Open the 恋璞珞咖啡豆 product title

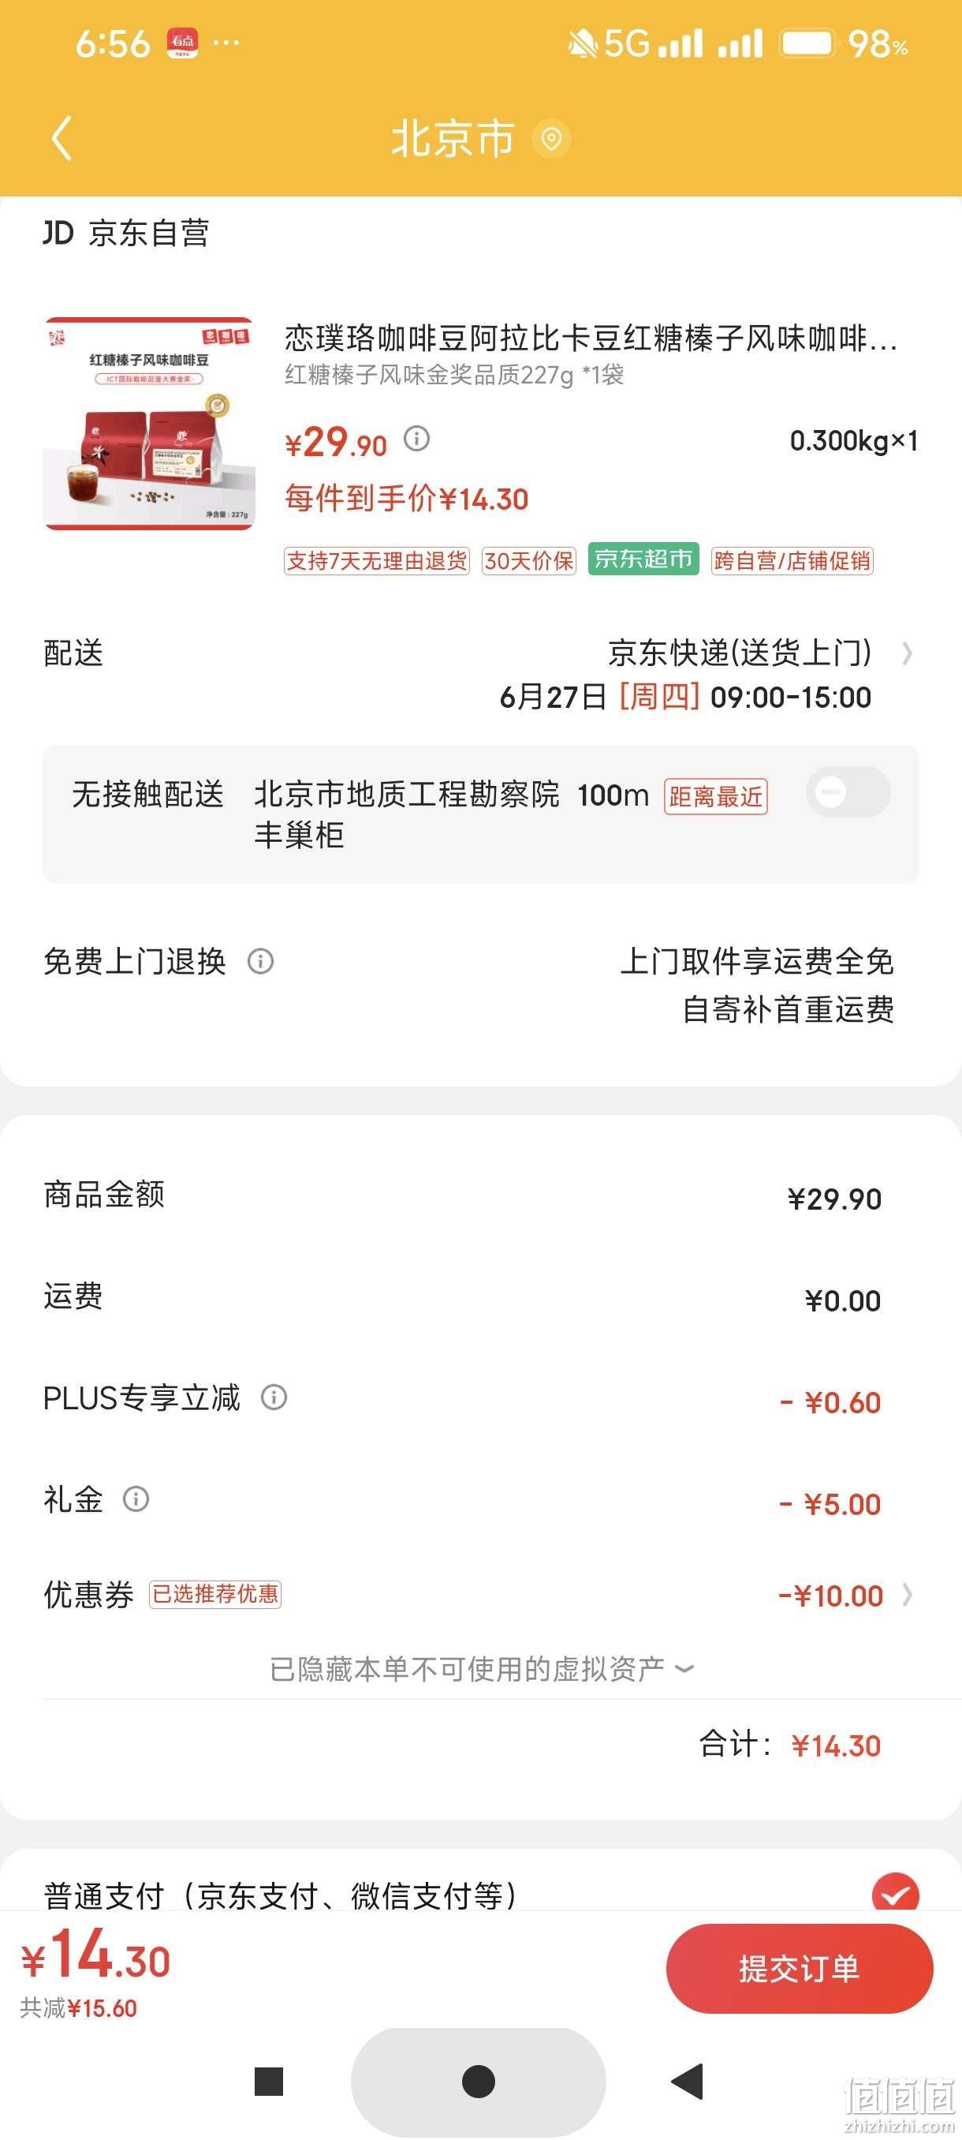click(x=591, y=338)
